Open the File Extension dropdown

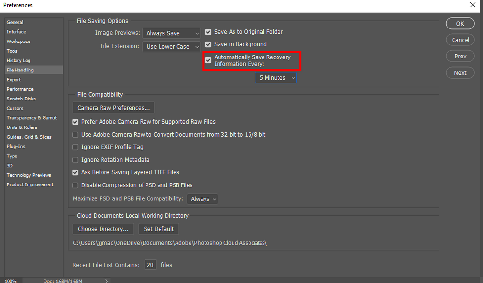[x=171, y=47]
